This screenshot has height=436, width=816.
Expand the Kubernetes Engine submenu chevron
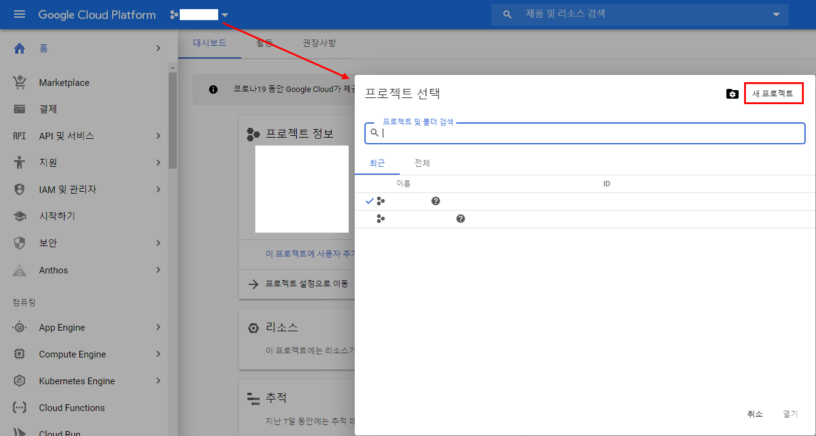point(158,381)
